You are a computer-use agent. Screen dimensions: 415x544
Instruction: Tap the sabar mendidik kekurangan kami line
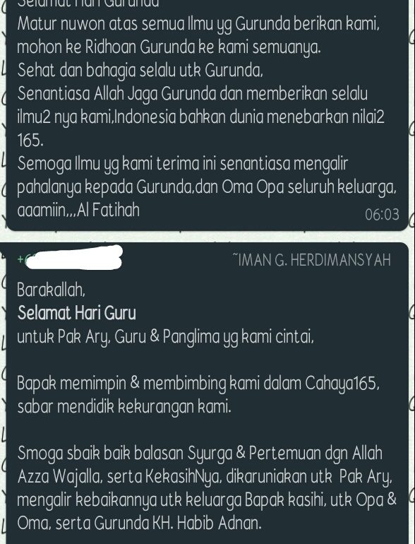point(124,406)
